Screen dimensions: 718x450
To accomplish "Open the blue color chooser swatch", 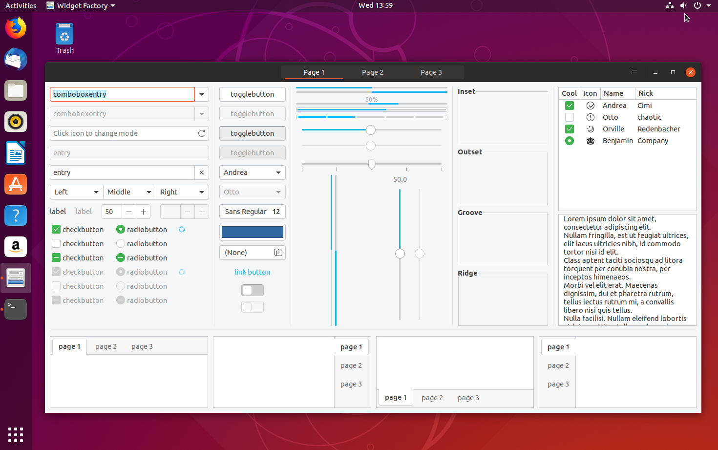I will coord(252,232).
